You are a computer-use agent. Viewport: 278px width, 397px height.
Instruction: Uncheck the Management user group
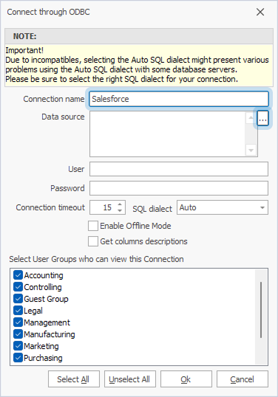pos(18,322)
